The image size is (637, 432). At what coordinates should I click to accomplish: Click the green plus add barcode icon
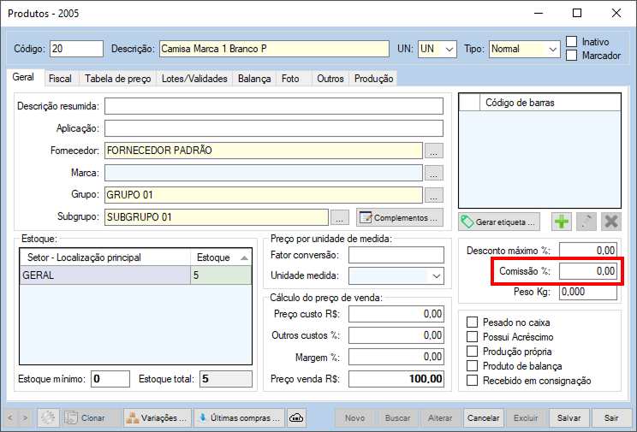pyautogui.click(x=561, y=222)
